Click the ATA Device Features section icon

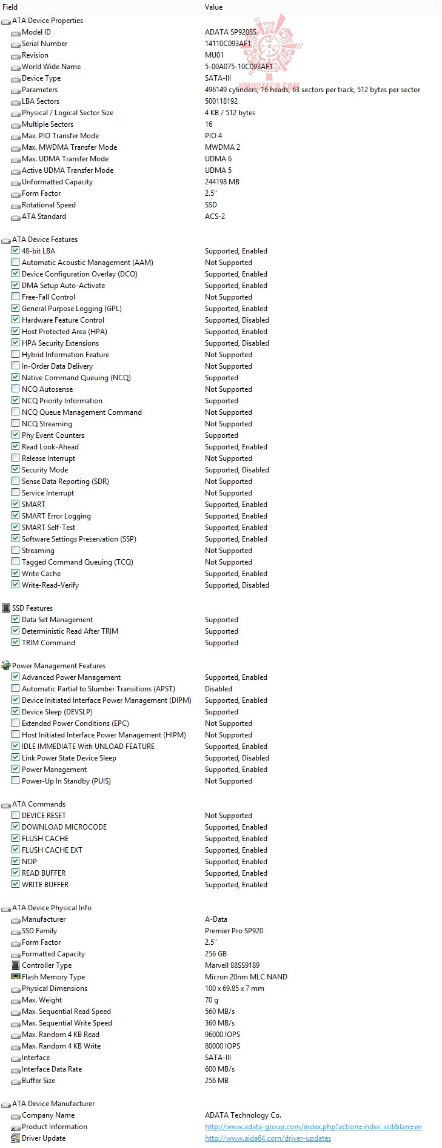[6, 240]
